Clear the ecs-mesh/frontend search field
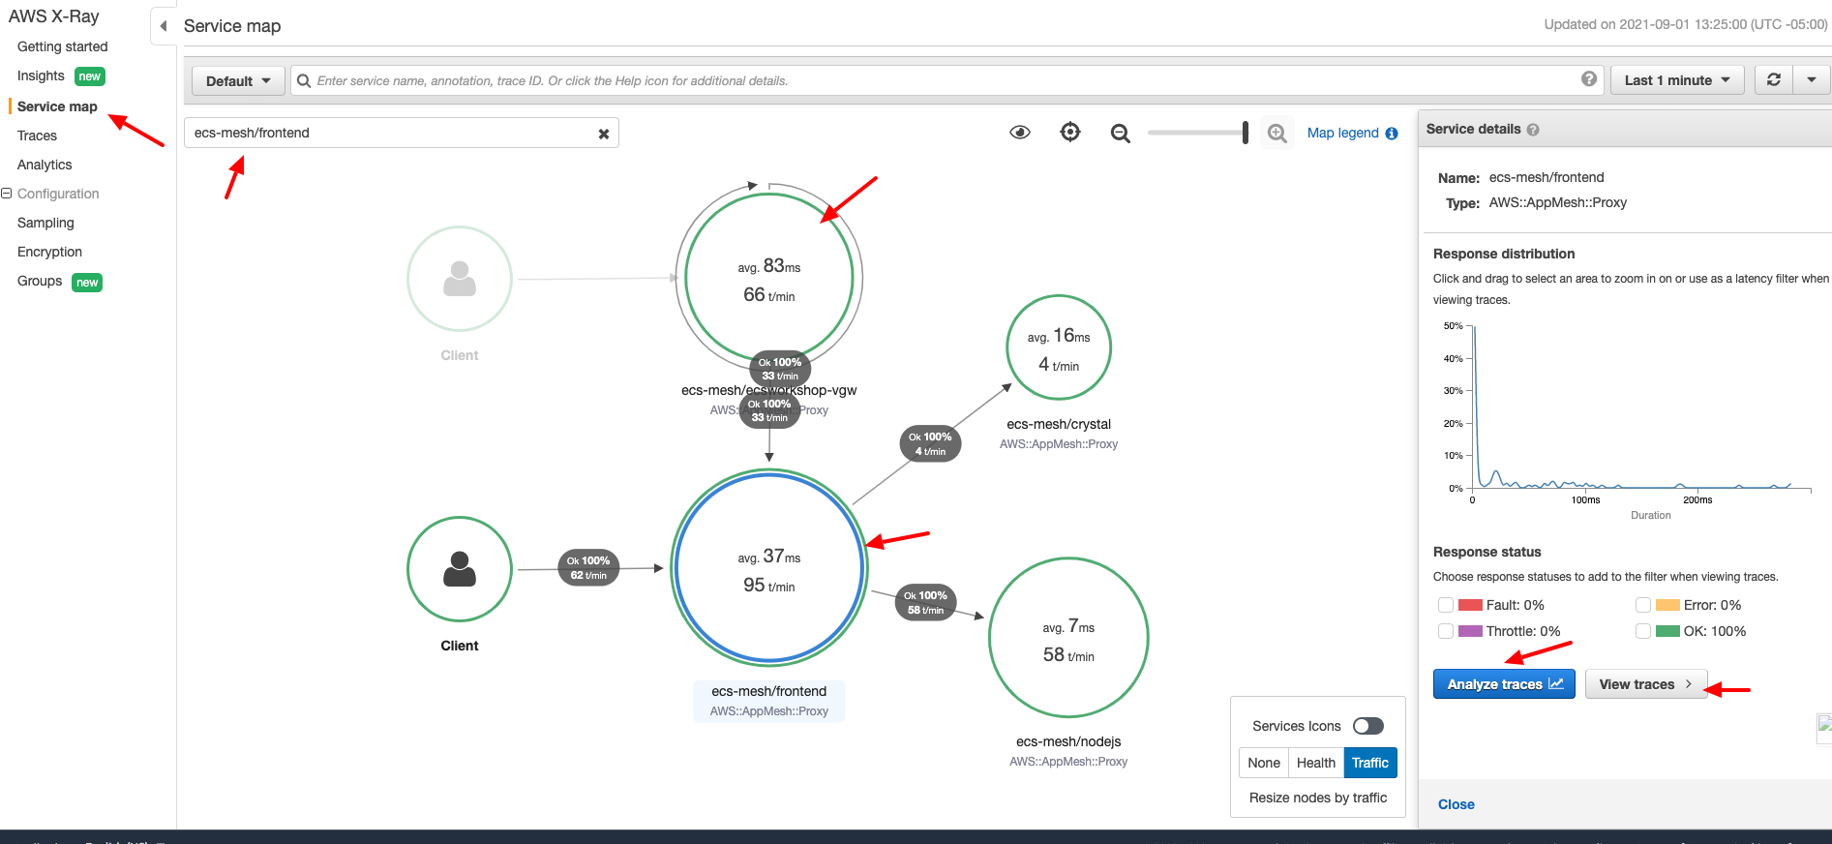 point(604,134)
